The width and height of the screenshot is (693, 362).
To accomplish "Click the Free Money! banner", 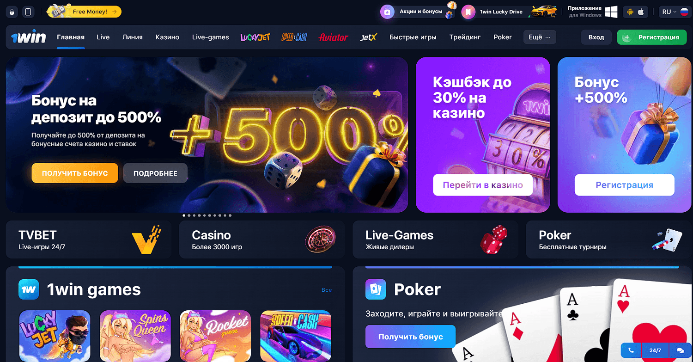I will pos(84,12).
